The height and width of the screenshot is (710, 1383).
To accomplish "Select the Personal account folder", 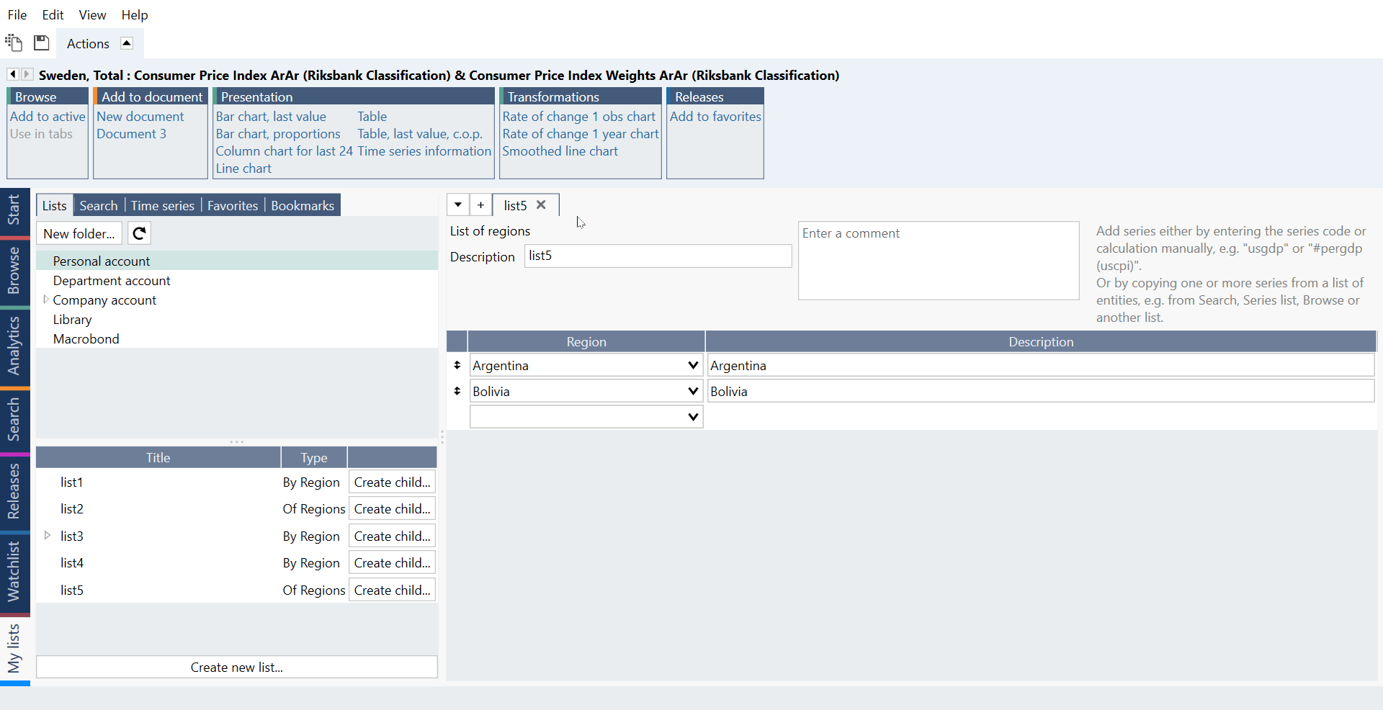I will pyautogui.click(x=237, y=261).
